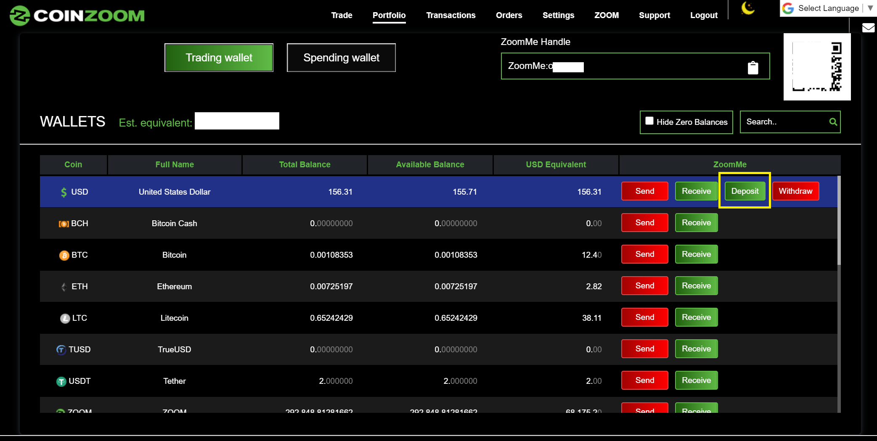877x441 pixels.
Task: Click Receive for TrueUSD
Action: 697,349
